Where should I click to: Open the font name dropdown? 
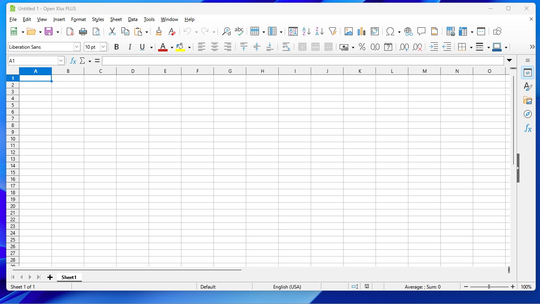(x=77, y=47)
